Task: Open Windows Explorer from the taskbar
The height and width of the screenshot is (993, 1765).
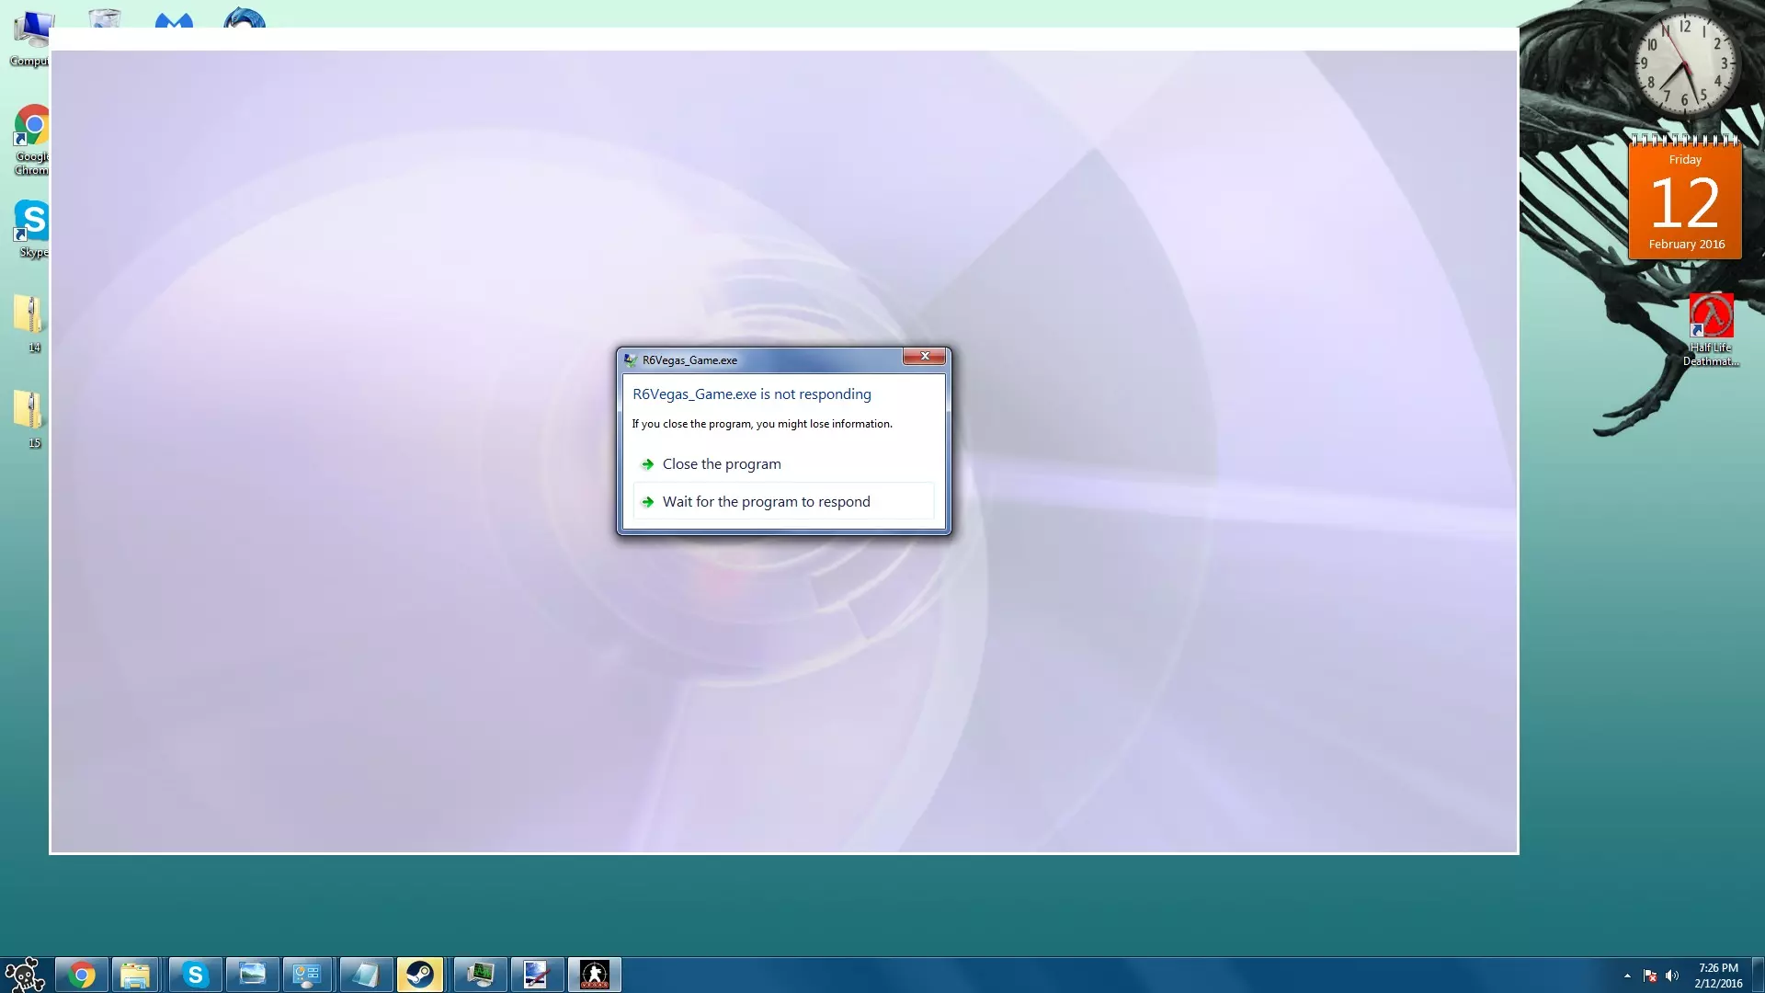Action: [135, 975]
